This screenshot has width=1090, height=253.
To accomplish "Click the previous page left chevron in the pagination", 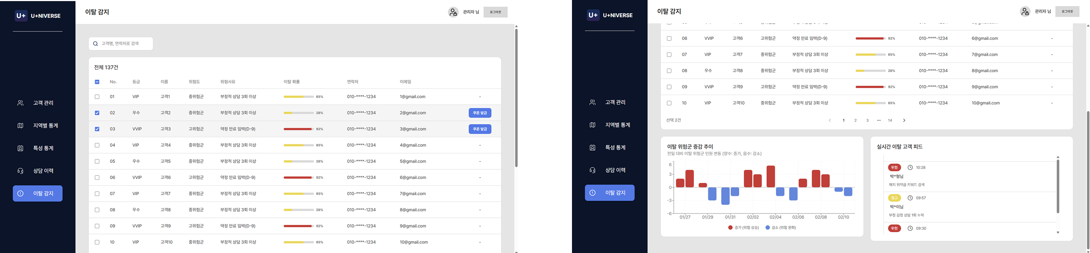I will point(830,120).
